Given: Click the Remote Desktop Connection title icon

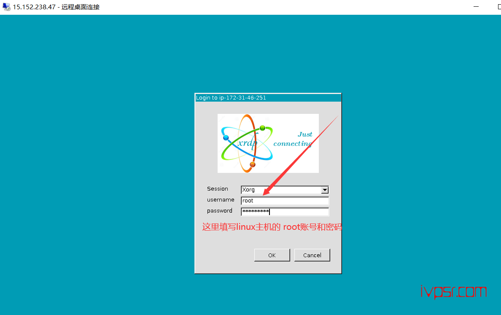Looking at the screenshot, I should (x=6, y=7).
